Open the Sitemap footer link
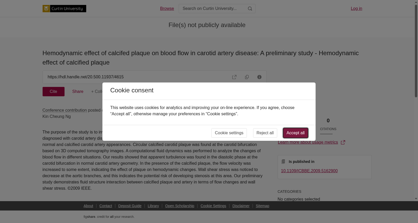 pos(262,206)
